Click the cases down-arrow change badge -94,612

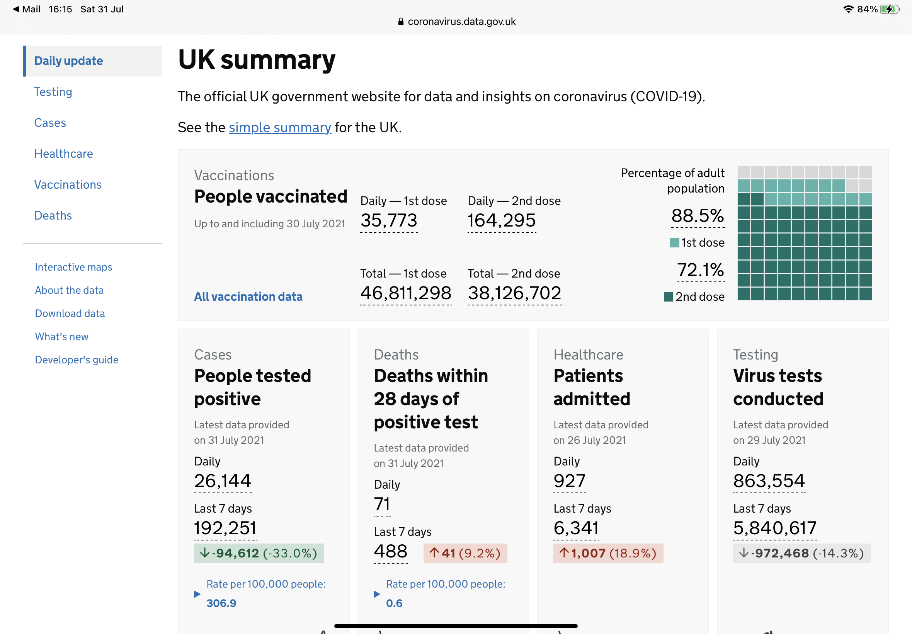click(x=259, y=553)
